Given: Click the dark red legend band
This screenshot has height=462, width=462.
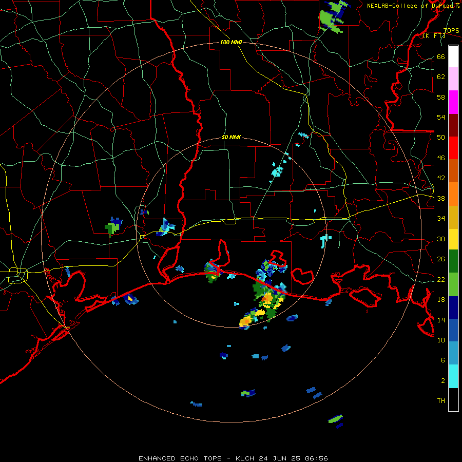Looking at the screenshot, I should coord(453,125).
